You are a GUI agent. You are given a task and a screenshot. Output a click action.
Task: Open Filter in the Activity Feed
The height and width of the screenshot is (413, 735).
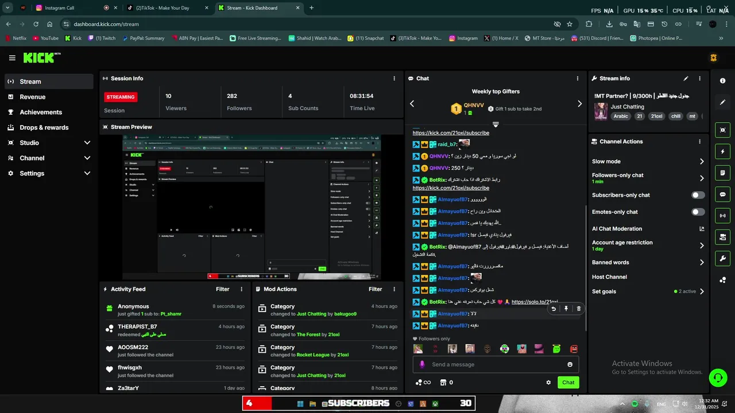(x=222, y=290)
